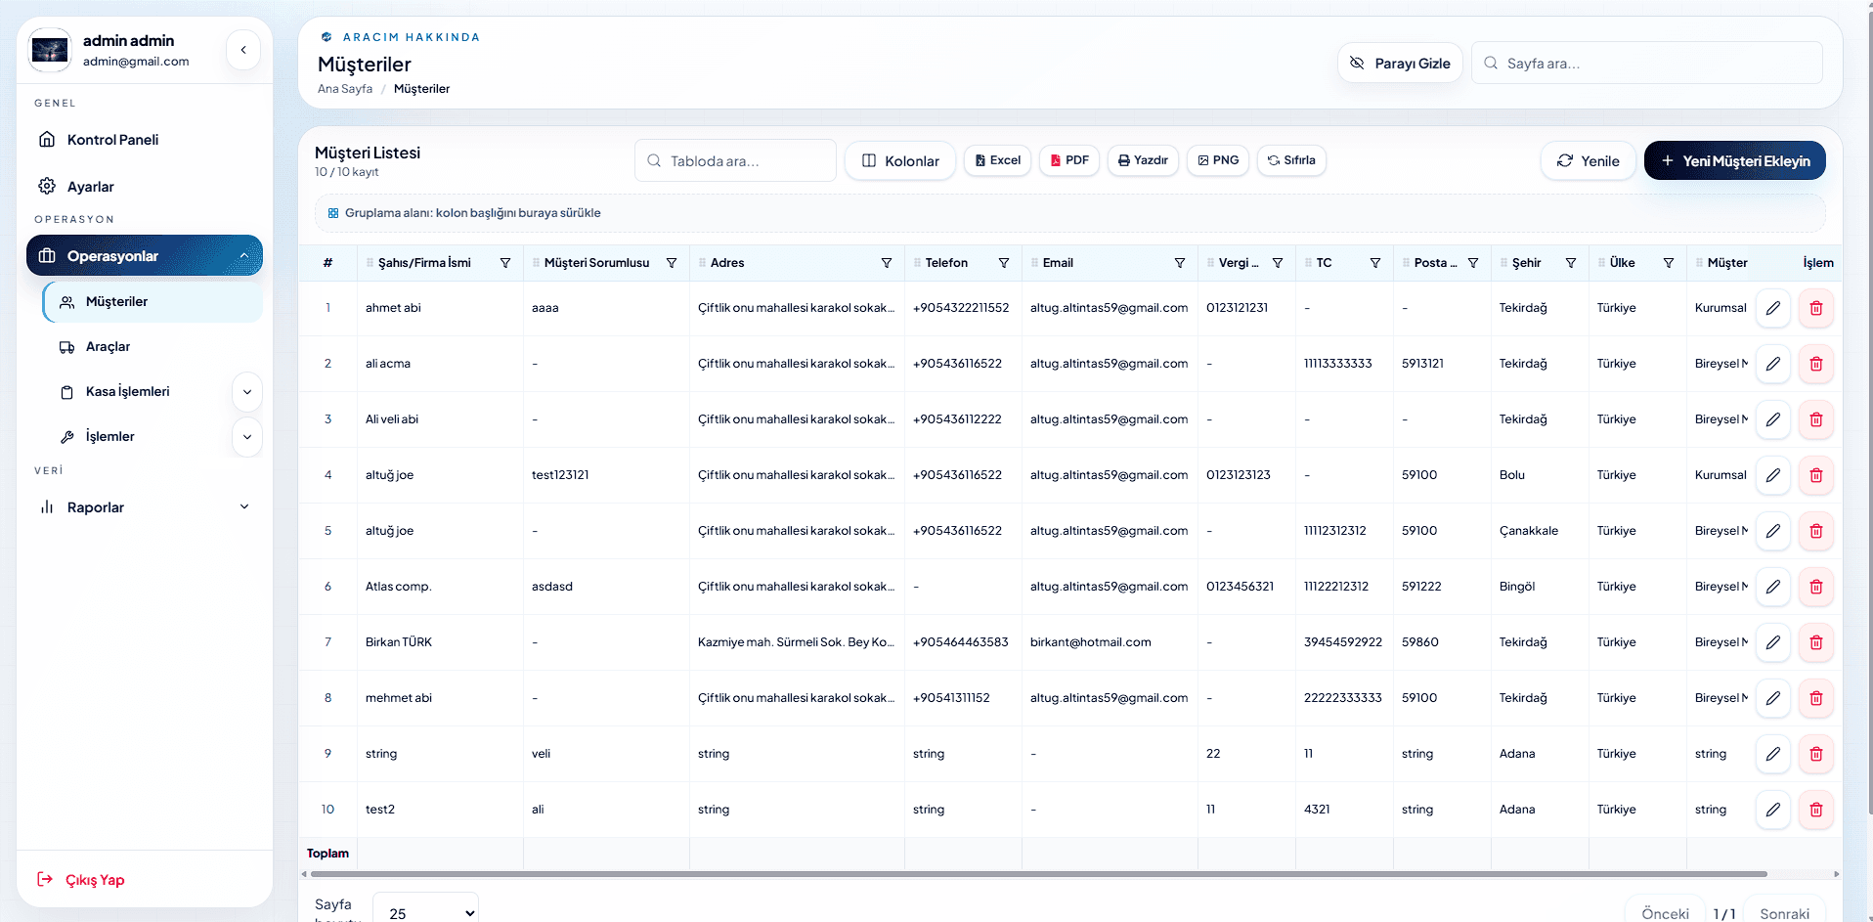Image resolution: width=1873 pixels, height=922 pixels.
Task: Click the horizontal table scrollbar
Action: point(1037,874)
